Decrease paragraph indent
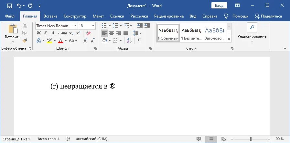Viewport: 290px width, 143px height. [x=140, y=26]
